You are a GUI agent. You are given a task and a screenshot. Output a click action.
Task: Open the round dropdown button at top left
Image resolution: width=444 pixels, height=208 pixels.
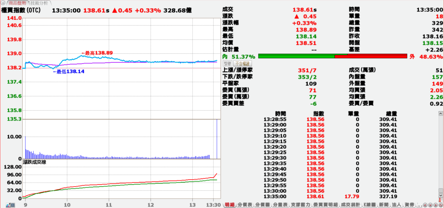point(3,3)
